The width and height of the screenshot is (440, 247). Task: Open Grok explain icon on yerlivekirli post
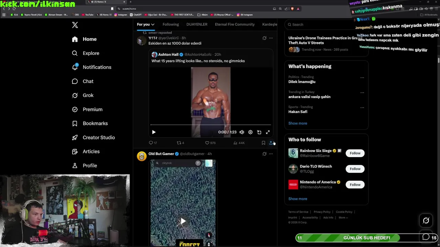point(264,38)
